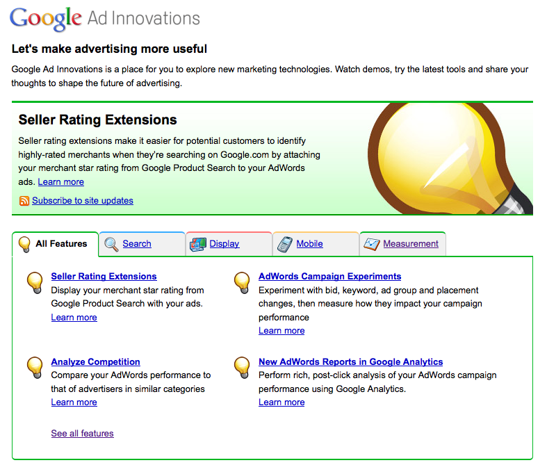Click Subscribe to site updates link
The height and width of the screenshot is (465, 547).
tap(82, 201)
